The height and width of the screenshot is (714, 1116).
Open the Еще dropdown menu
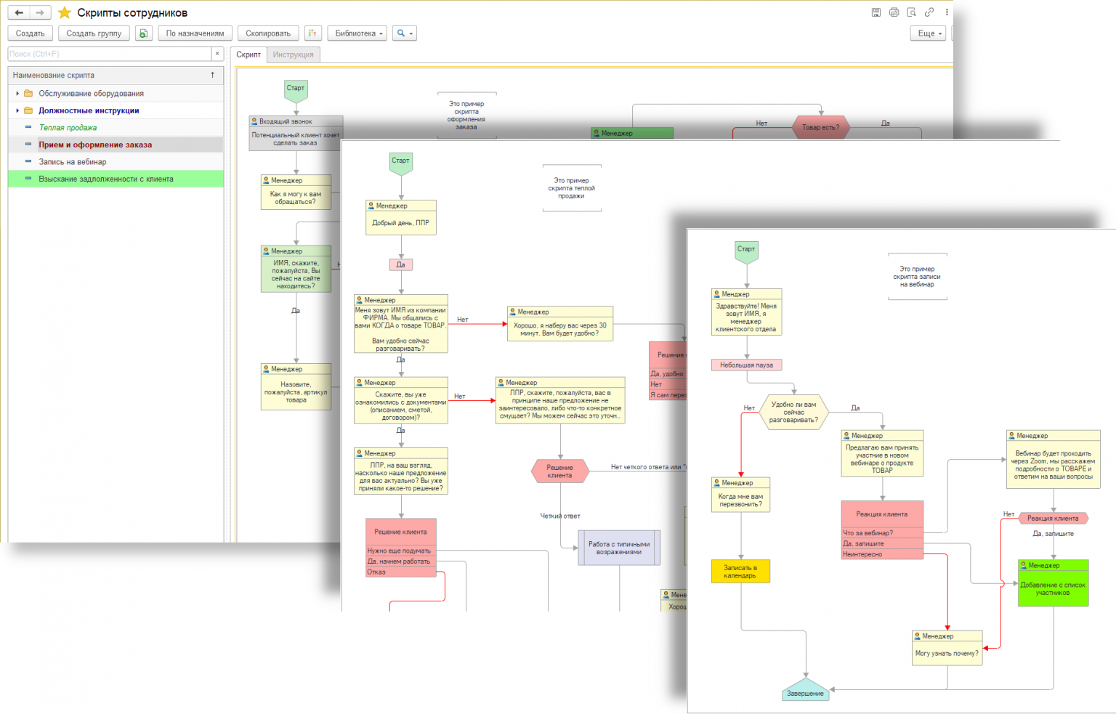(929, 33)
